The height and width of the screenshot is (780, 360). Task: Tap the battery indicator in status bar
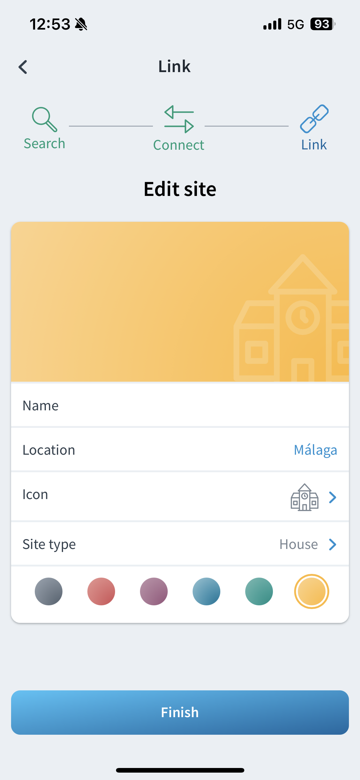pos(322,24)
